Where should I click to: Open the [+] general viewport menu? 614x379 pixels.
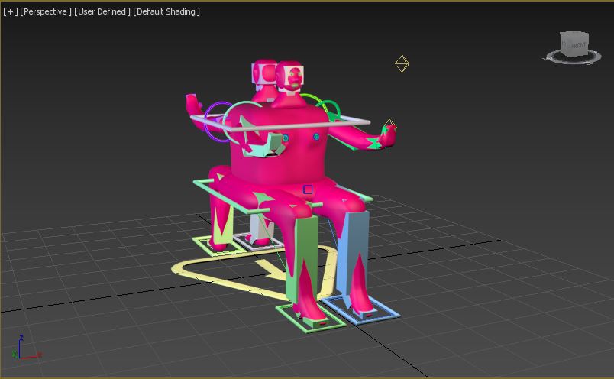[10, 11]
